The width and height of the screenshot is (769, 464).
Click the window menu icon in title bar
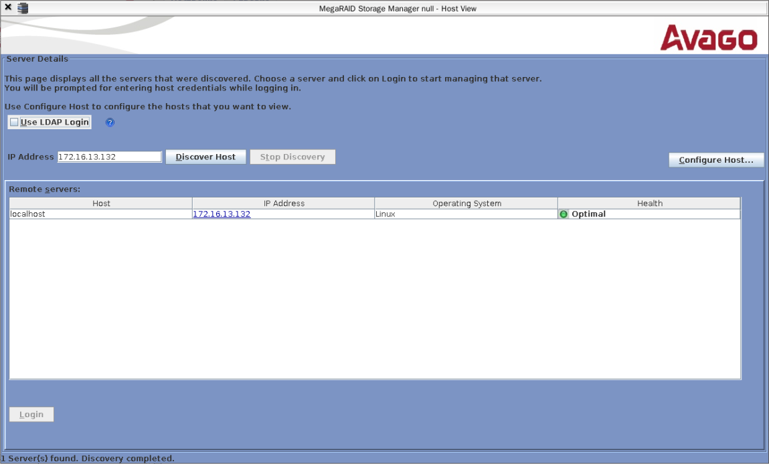(23, 8)
